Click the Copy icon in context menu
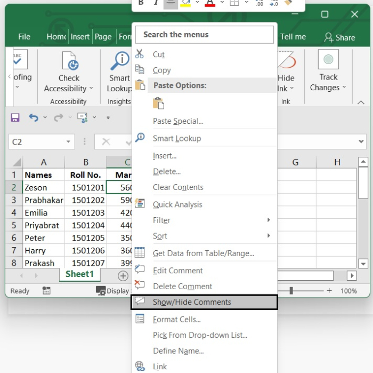The width and height of the screenshot is (373, 373). [x=140, y=69]
